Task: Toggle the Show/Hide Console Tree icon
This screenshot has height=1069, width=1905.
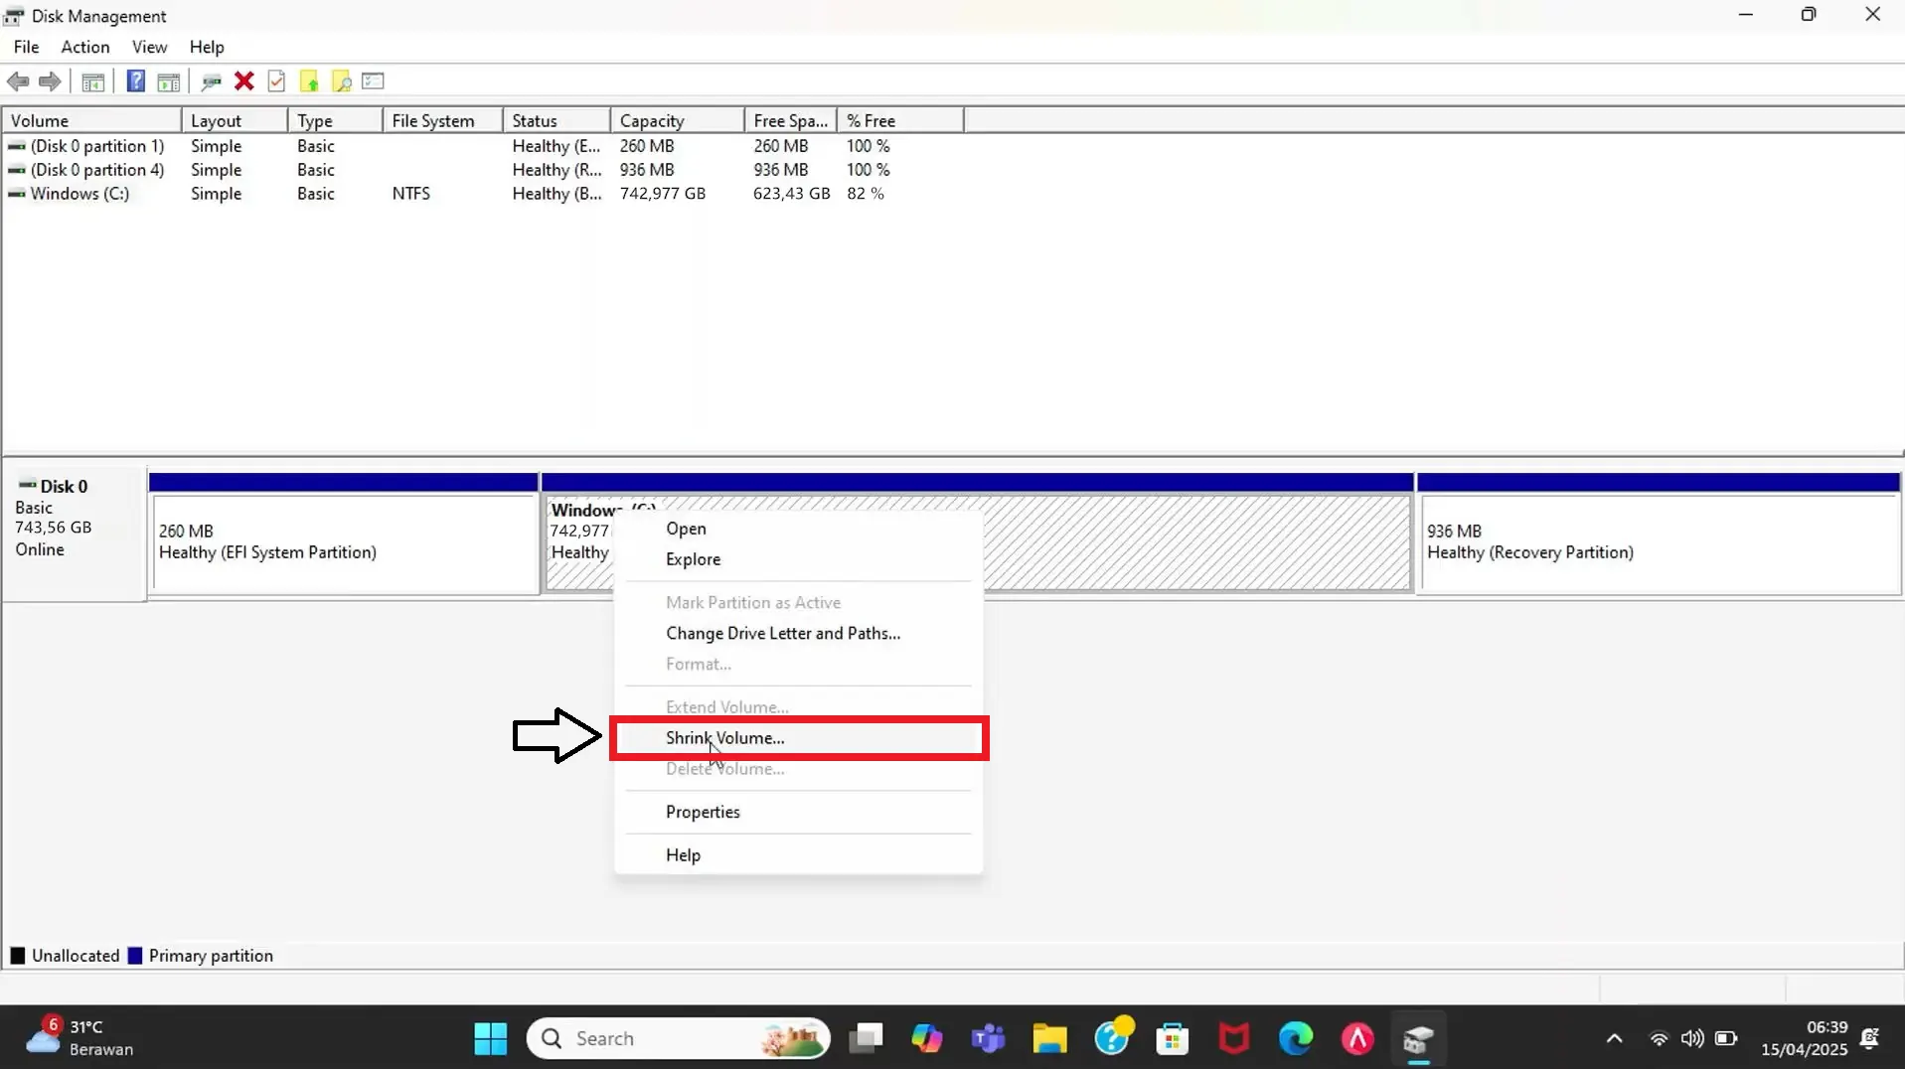Action: coord(92,81)
